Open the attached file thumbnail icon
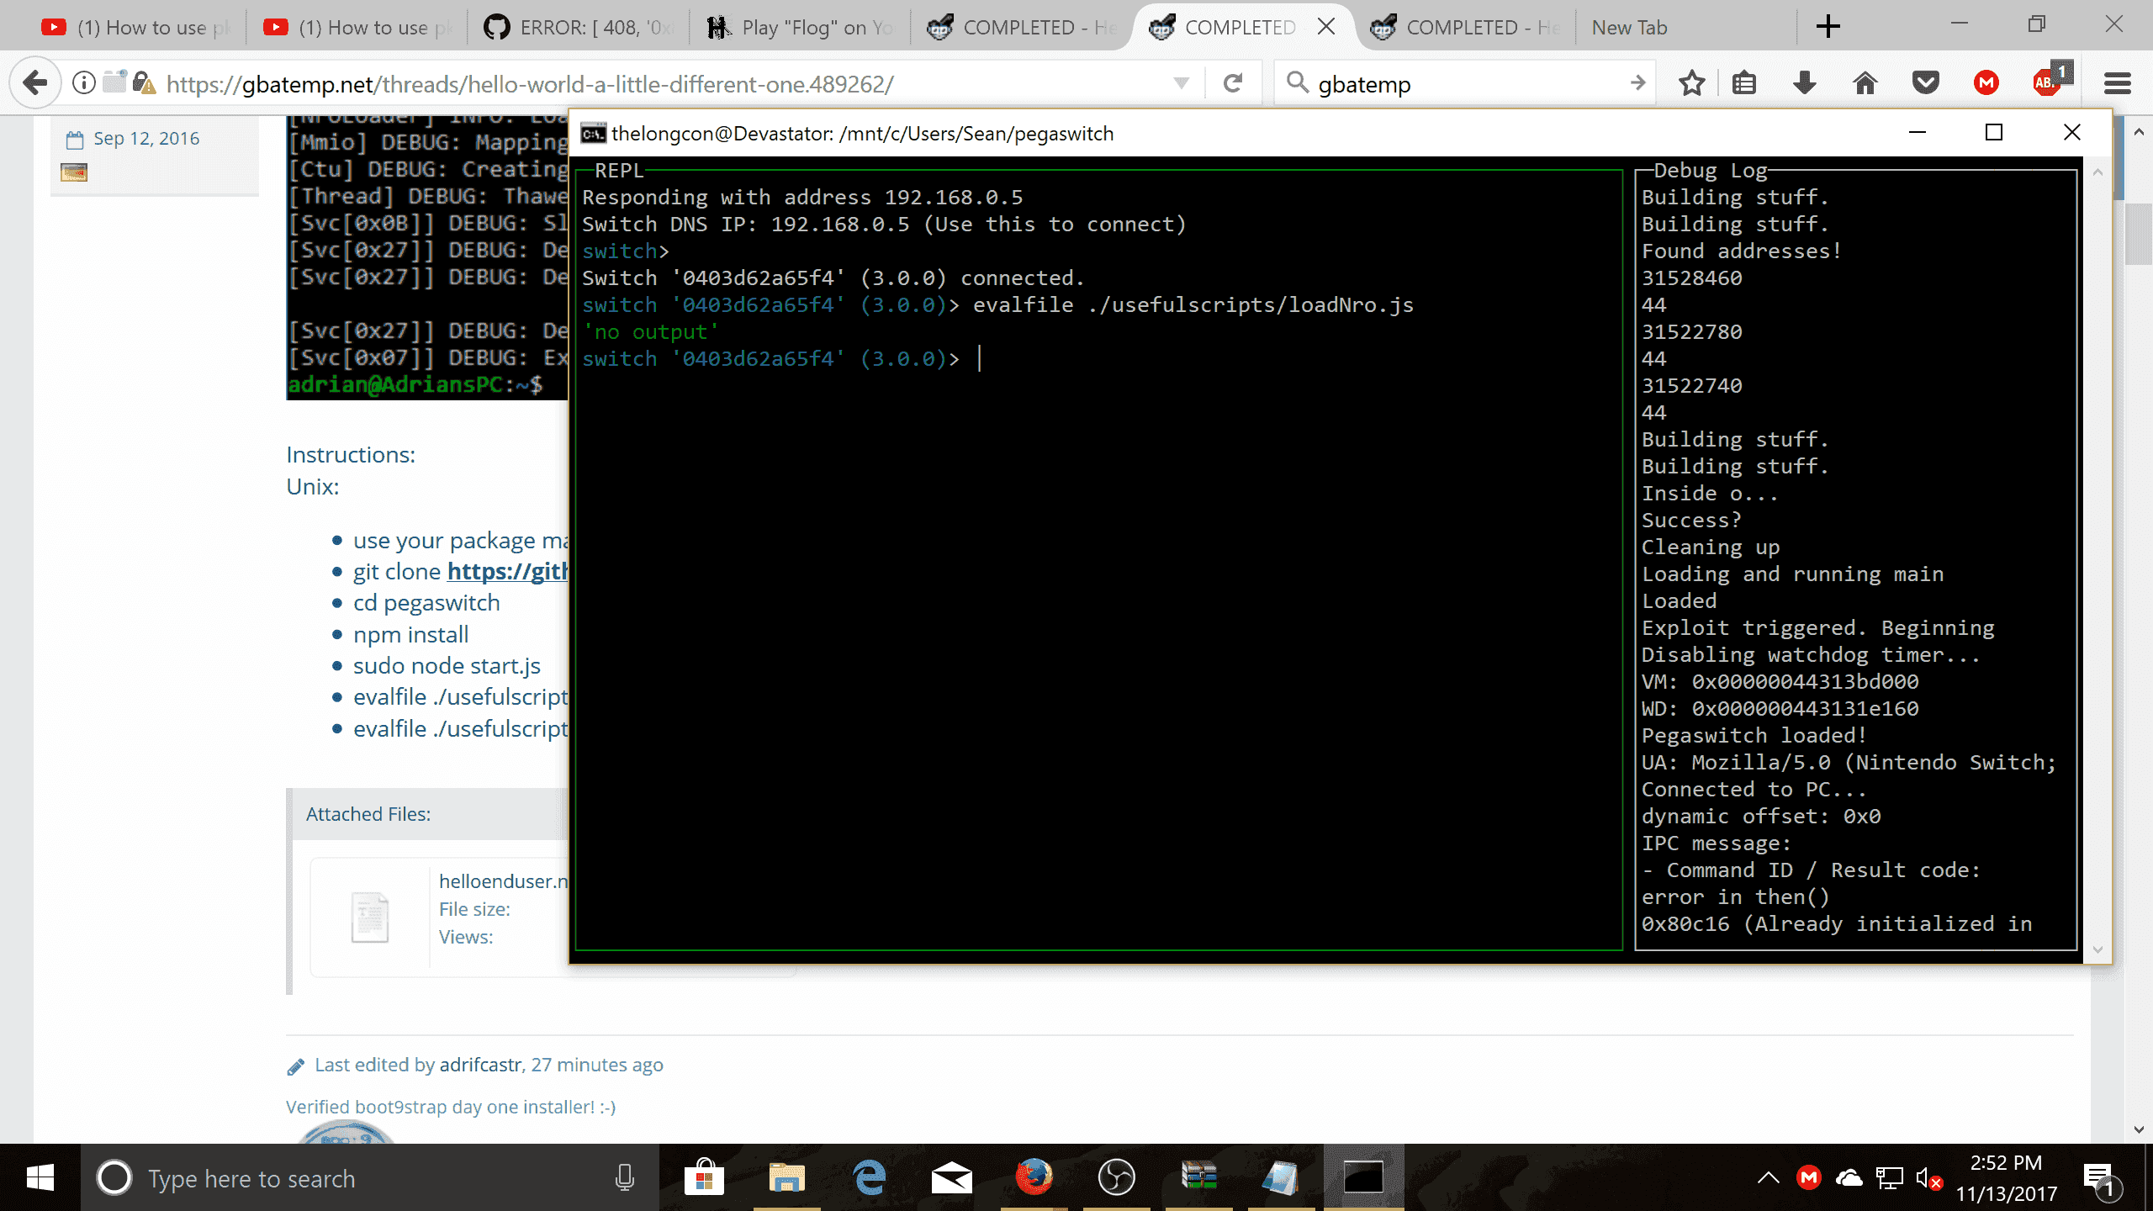This screenshot has width=2153, height=1211. pyautogui.click(x=370, y=917)
